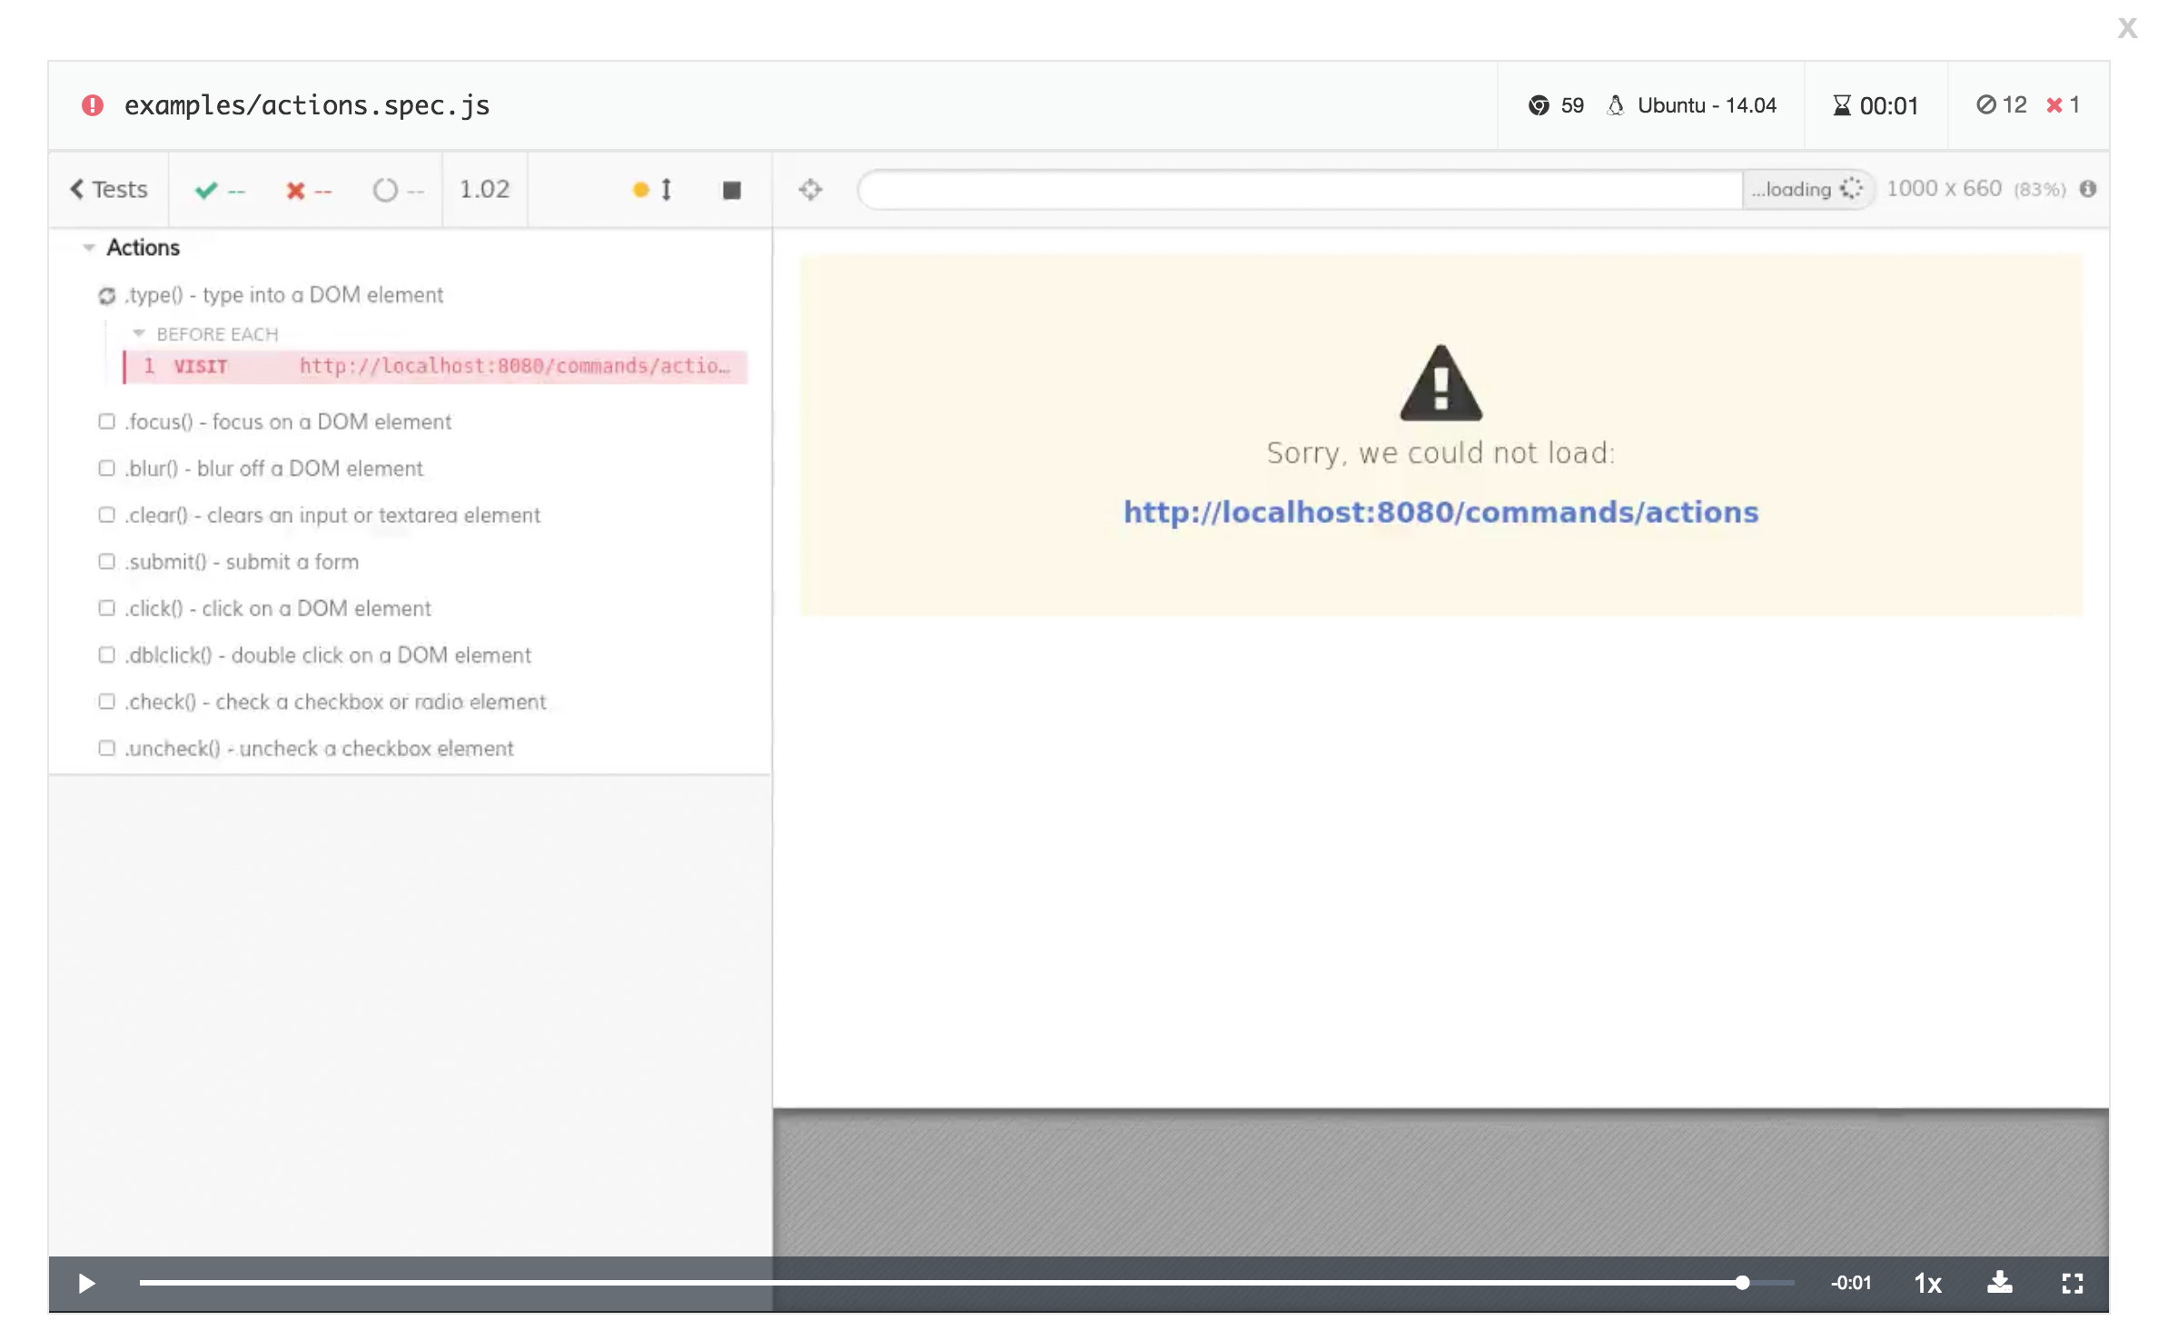This screenshot has height=1340, width=2158.
Task: Click the video download icon
Action: coord(2000,1283)
